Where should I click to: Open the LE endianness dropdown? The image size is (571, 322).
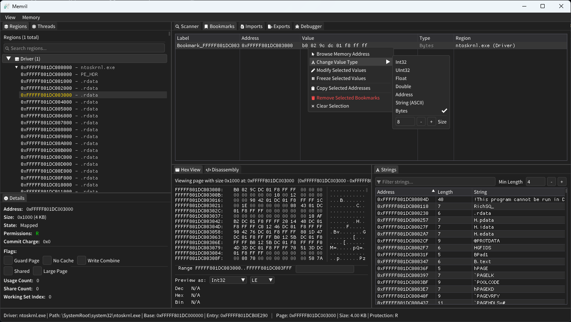tap(262, 280)
